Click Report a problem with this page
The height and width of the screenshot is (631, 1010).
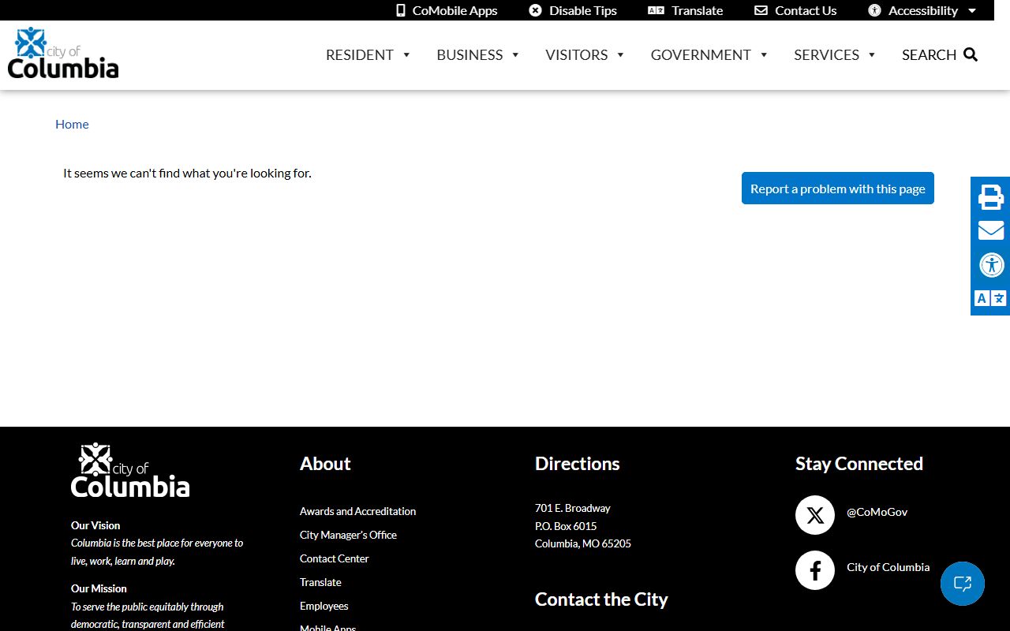tap(838, 189)
